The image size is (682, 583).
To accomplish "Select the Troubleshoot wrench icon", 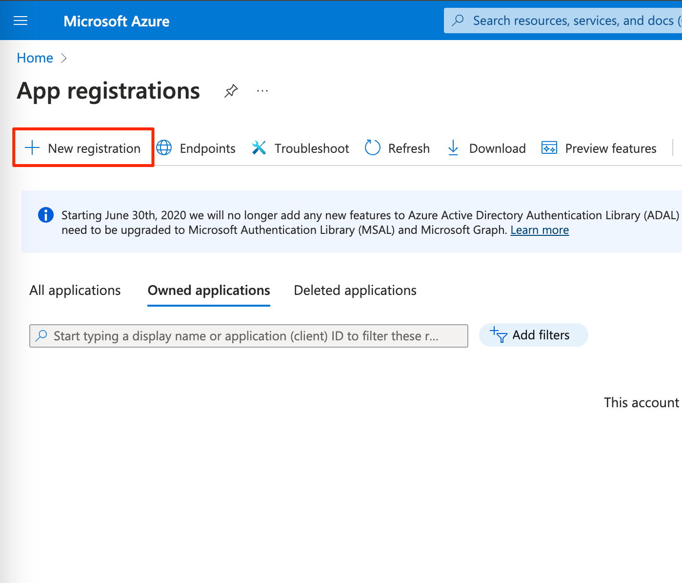I will 259,147.
